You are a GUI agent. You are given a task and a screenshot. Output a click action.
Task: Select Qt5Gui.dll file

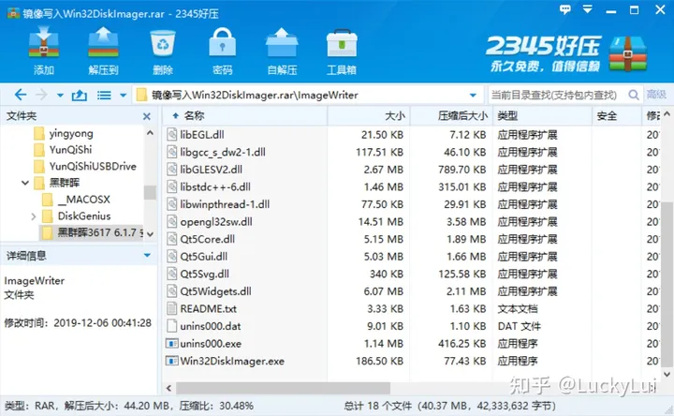point(204,257)
